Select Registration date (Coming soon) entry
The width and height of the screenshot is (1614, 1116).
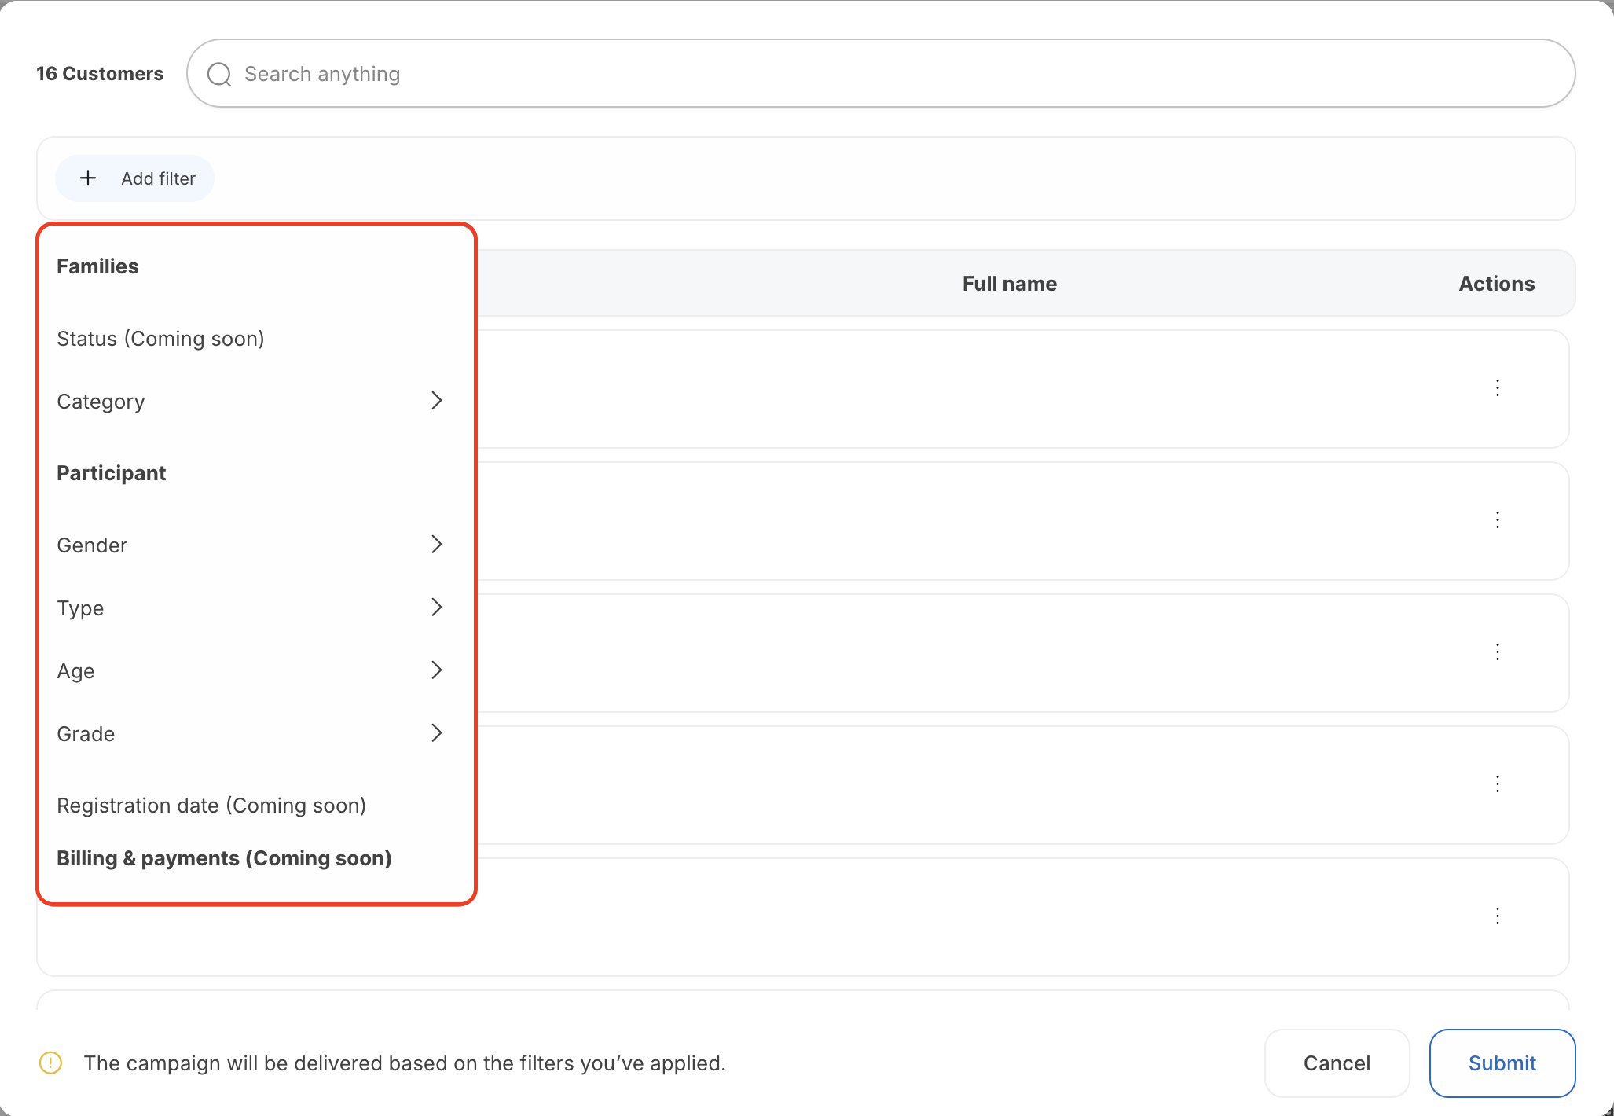tap(211, 806)
